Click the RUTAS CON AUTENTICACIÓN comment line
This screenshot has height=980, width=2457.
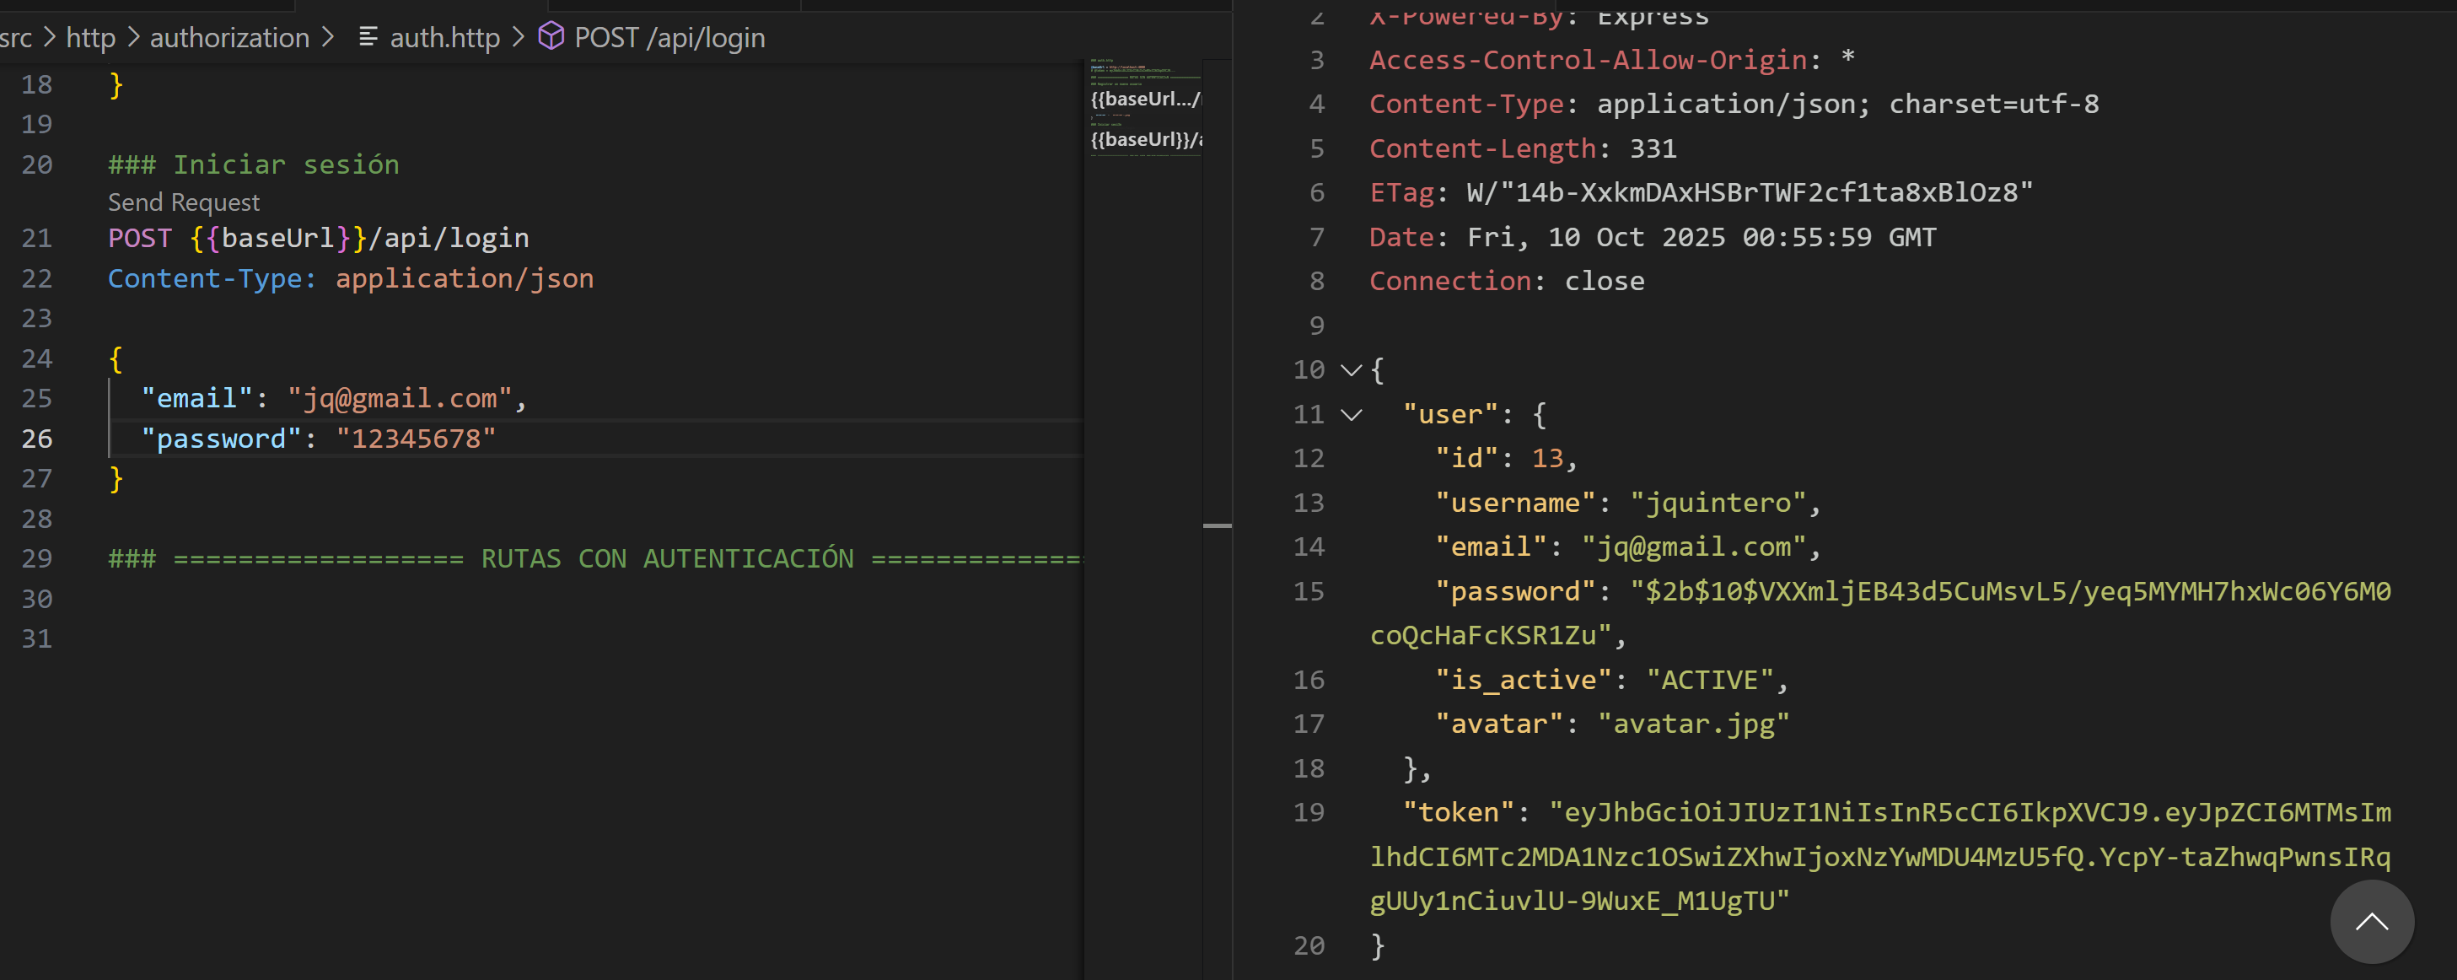[x=668, y=558]
